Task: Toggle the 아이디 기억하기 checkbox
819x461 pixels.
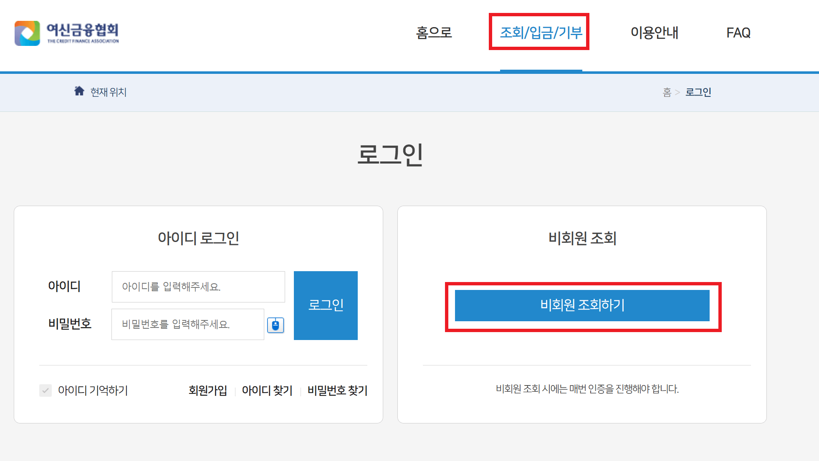Action: click(45, 390)
